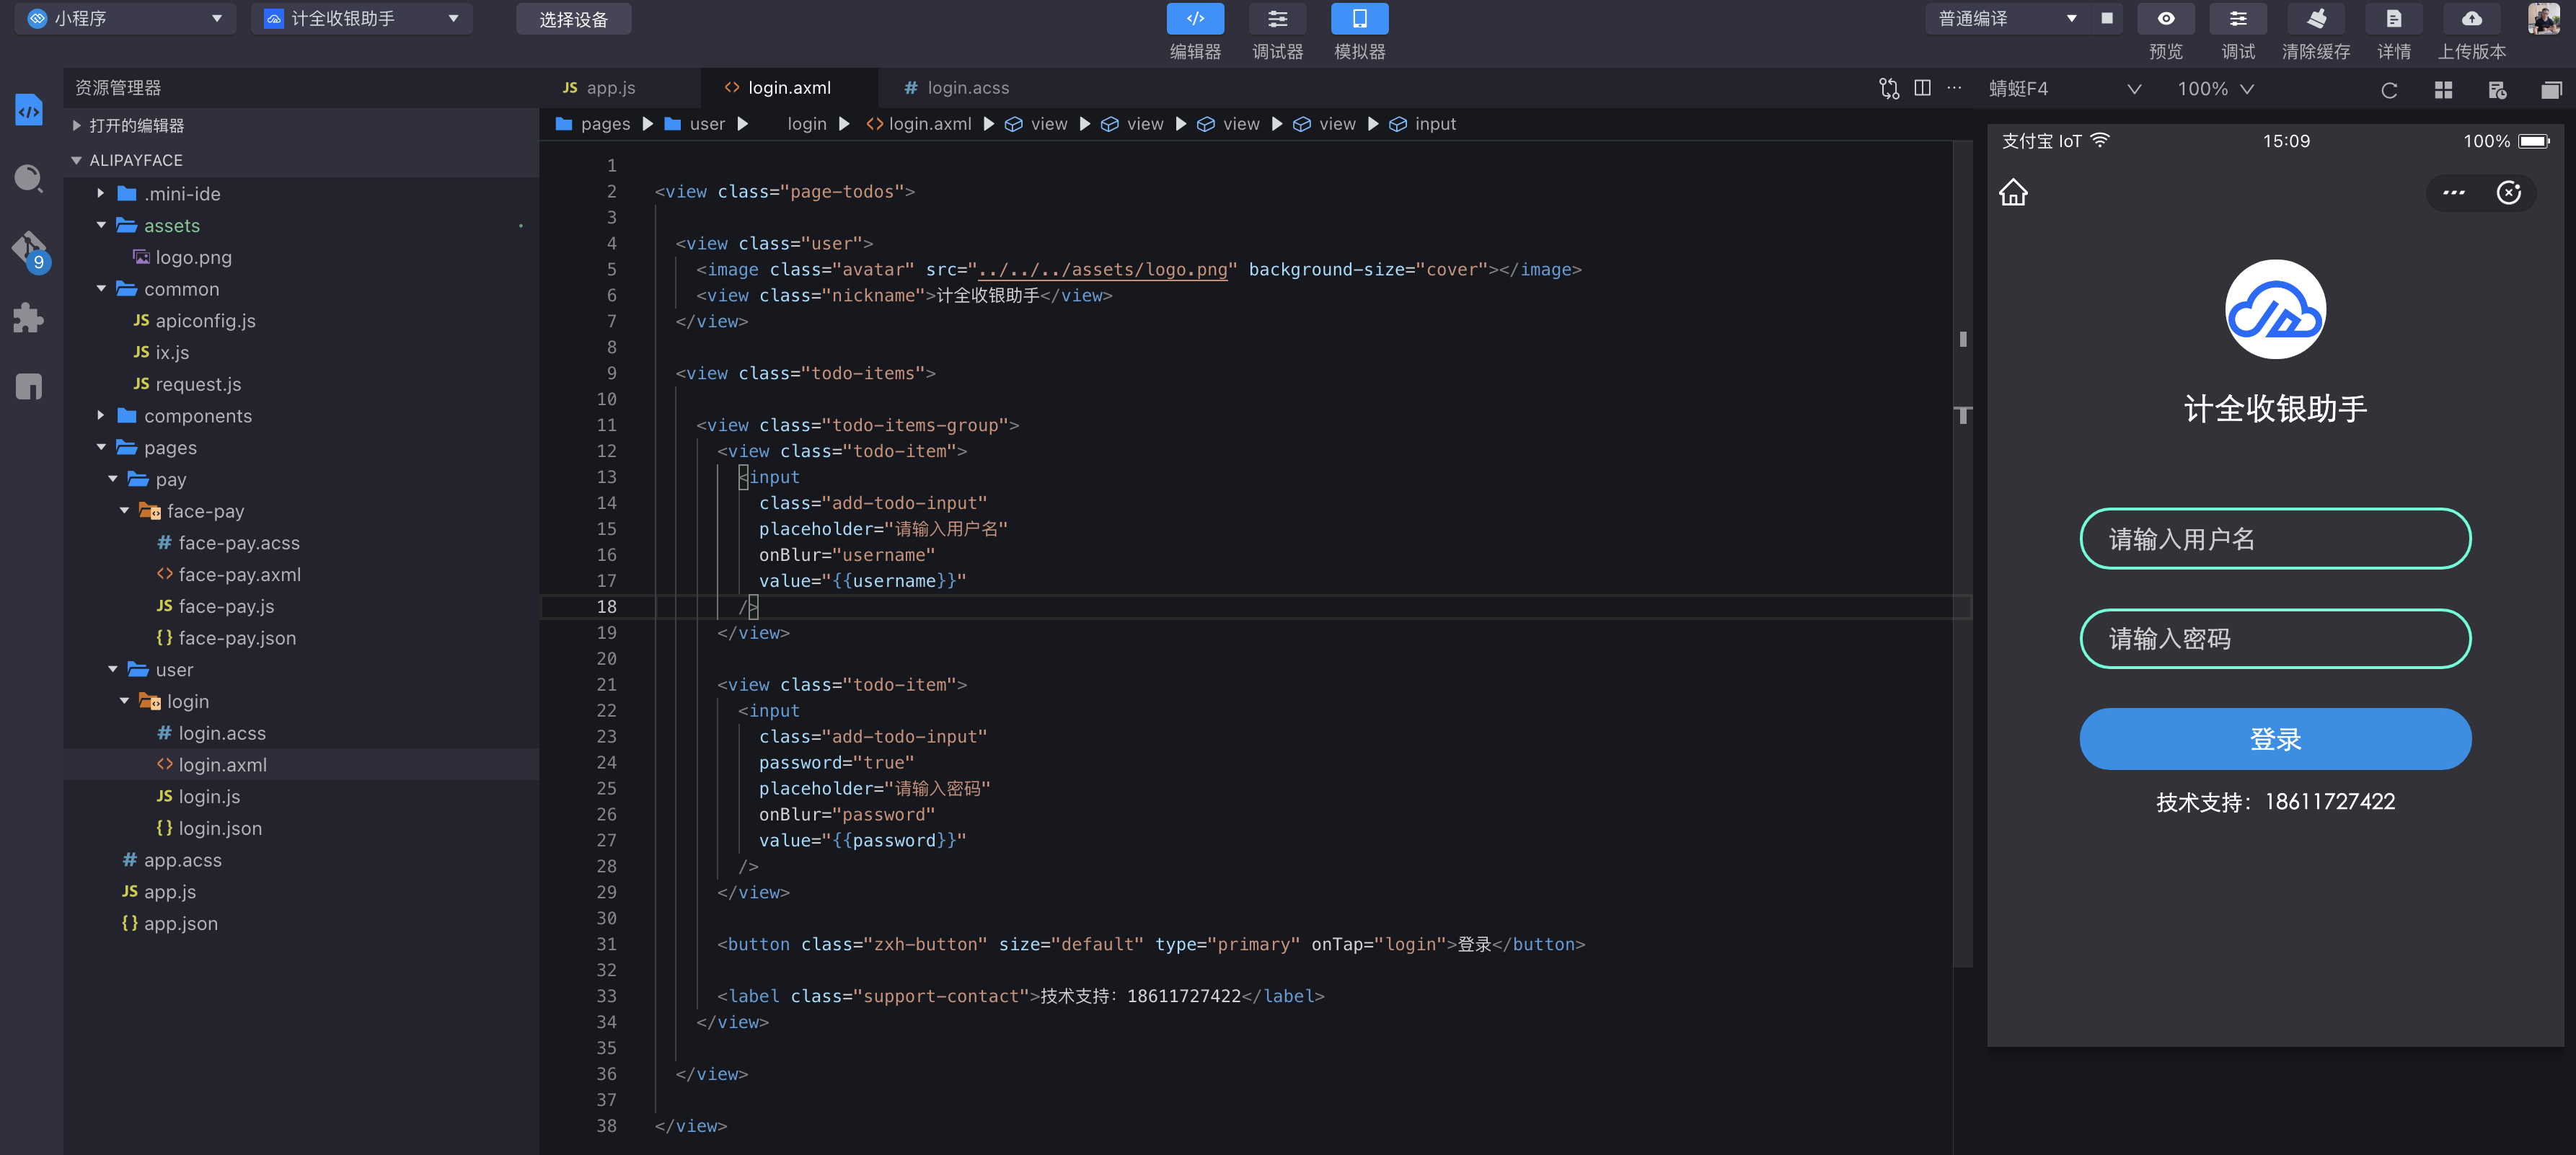Click the ../../../assets/logo.png link in code
The image size is (2576, 1155).
click(x=1102, y=269)
